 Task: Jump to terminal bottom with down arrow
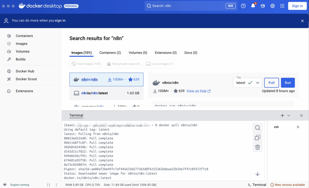click(257, 174)
